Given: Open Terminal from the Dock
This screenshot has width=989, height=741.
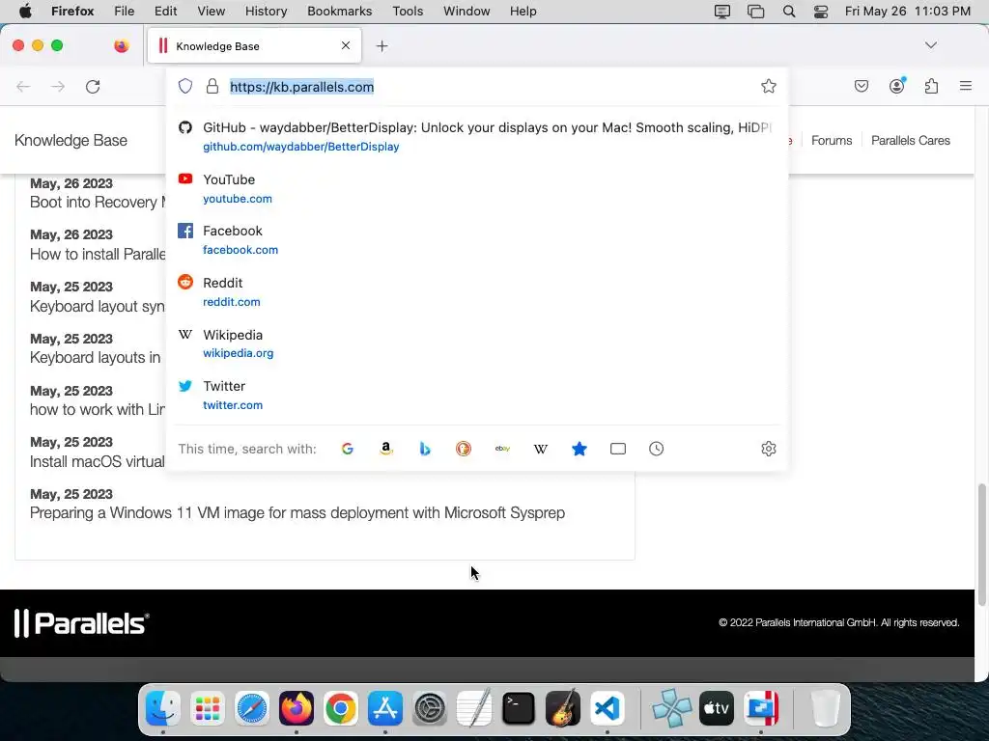Looking at the screenshot, I should pyautogui.click(x=519, y=708).
